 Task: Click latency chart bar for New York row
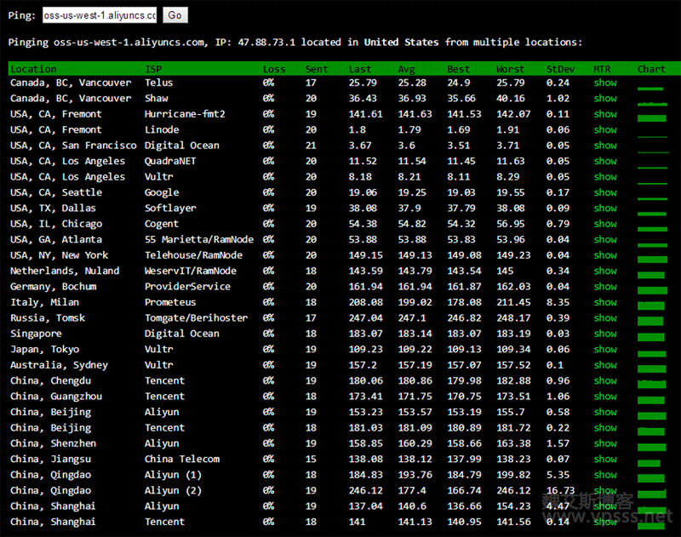[x=652, y=260]
